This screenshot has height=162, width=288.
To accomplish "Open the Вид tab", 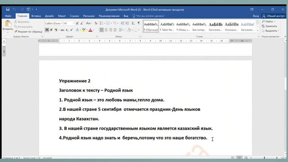I will (x=126, y=16).
